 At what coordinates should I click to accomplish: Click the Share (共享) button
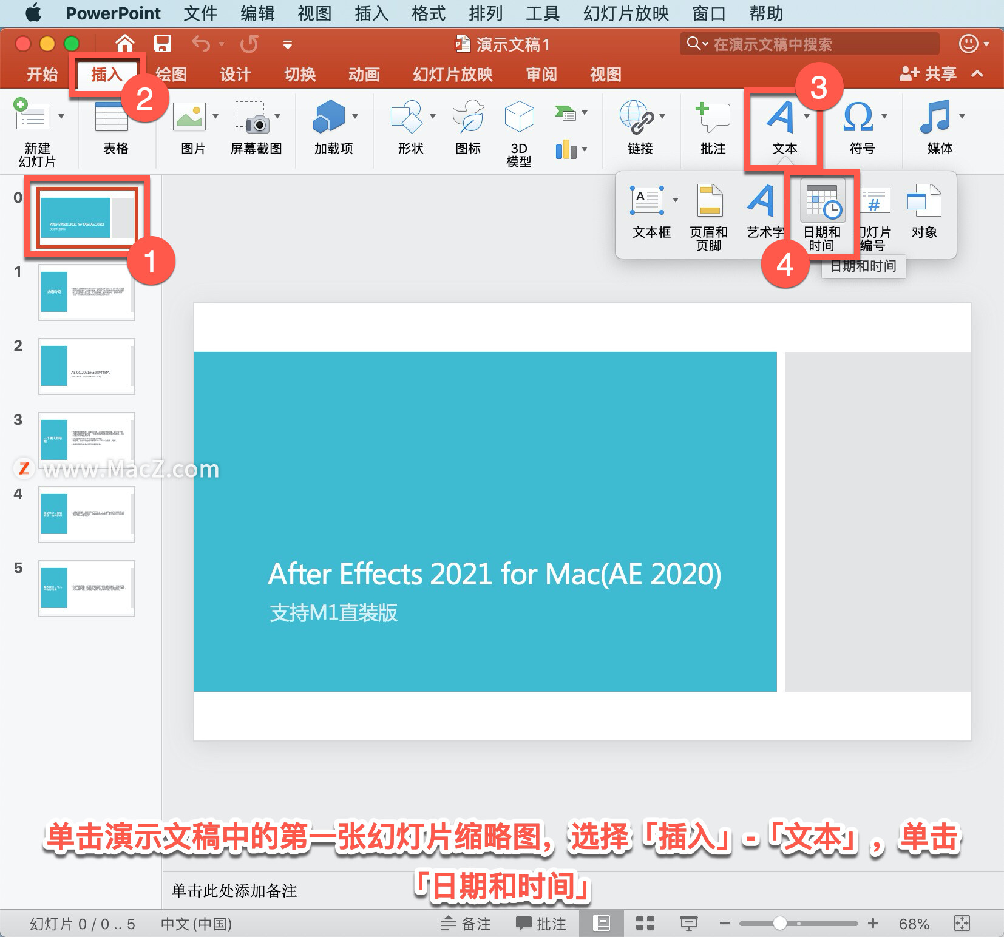(x=928, y=74)
